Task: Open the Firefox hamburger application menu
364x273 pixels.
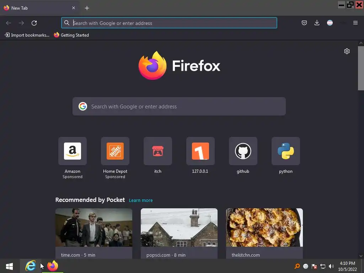Action: click(x=355, y=23)
